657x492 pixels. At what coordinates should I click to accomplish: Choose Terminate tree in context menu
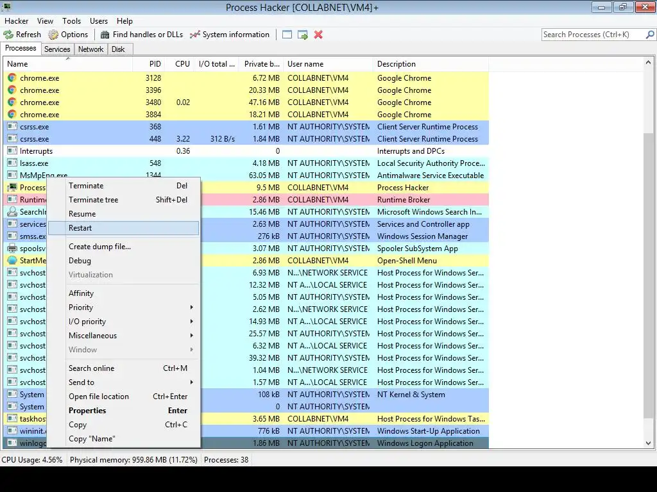(124, 200)
